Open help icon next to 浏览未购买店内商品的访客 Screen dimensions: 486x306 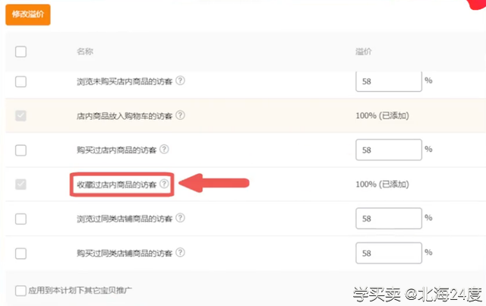coord(180,81)
